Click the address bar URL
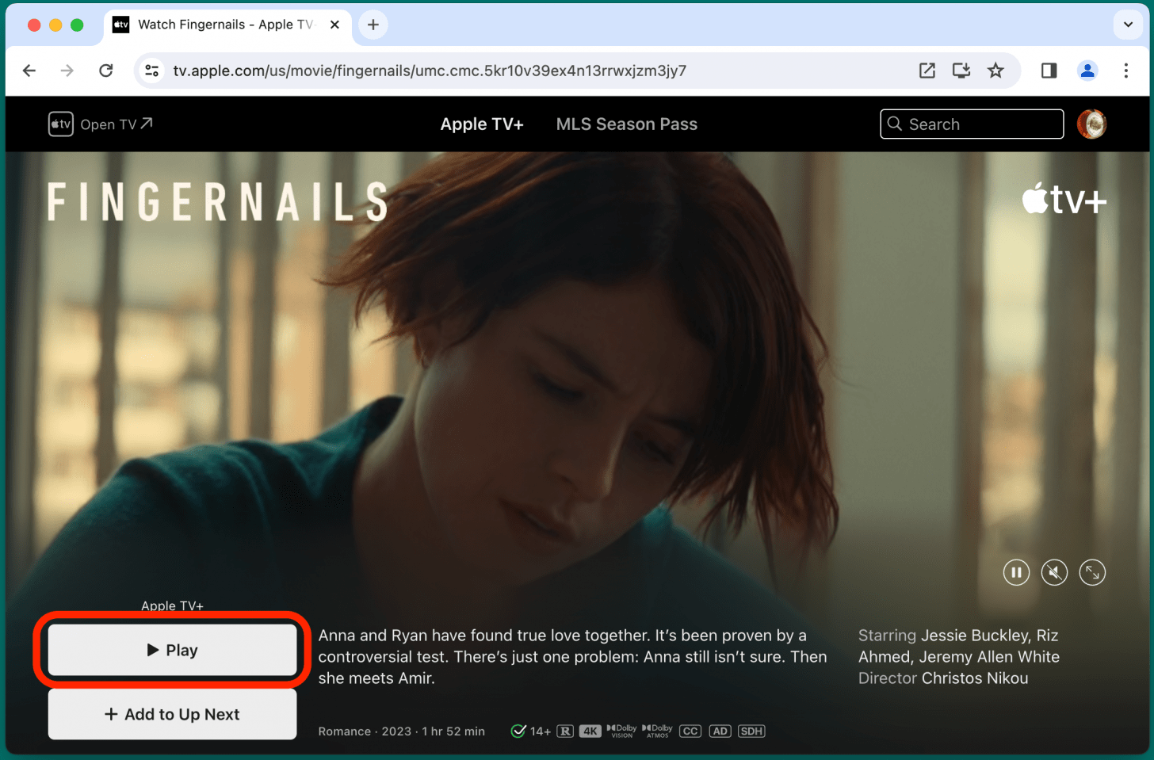1154x760 pixels. point(430,71)
